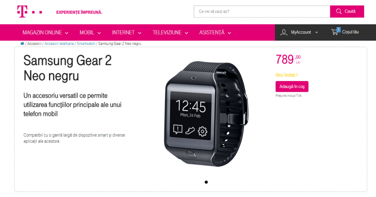The height and width of the screenshot is (197, 376).
Task: Open the Smartwatch breadcrumb link
Action: 86,43
